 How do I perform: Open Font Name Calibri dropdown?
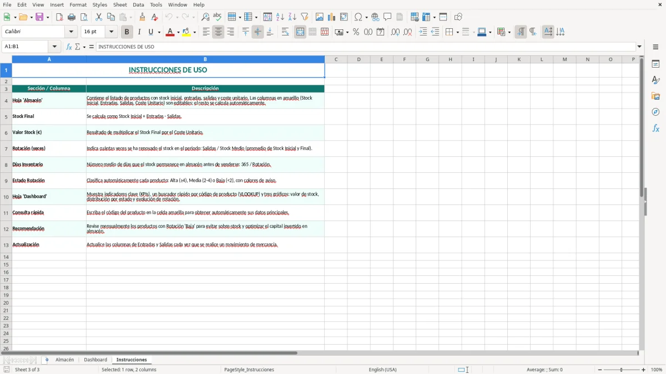coord(71,32)
